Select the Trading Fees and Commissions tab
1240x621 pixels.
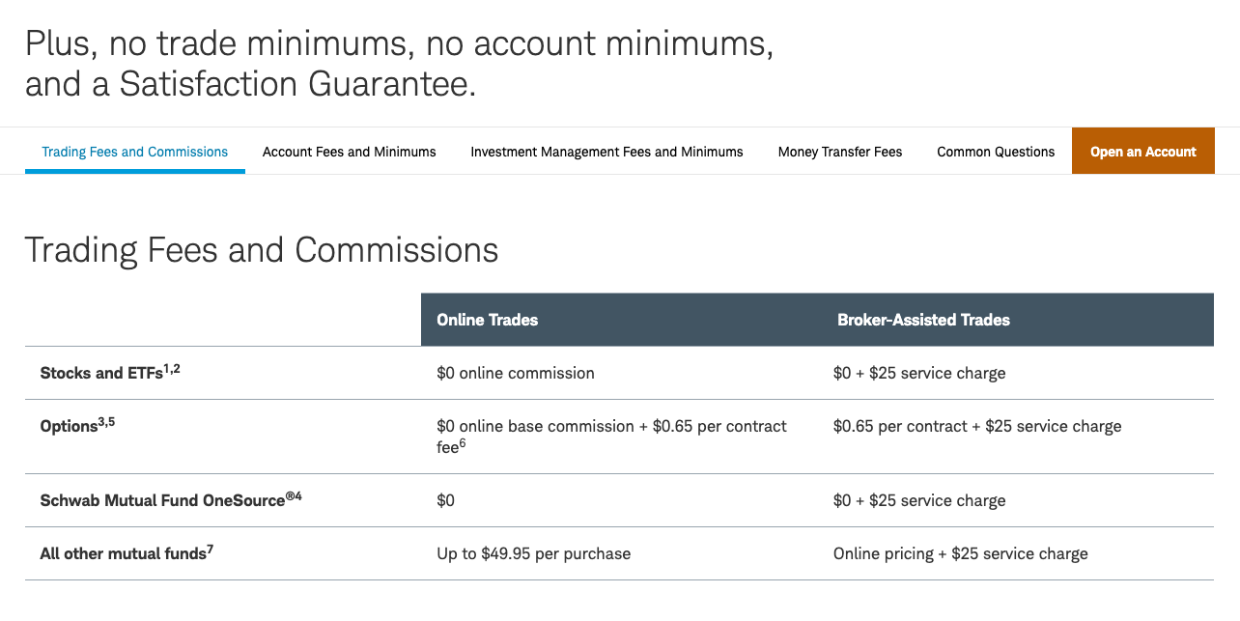tap(135, 152)
